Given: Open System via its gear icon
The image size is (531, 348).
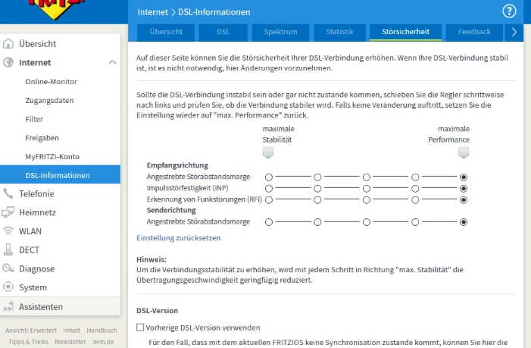Looking at the screenshot, I should coord(8,287).
